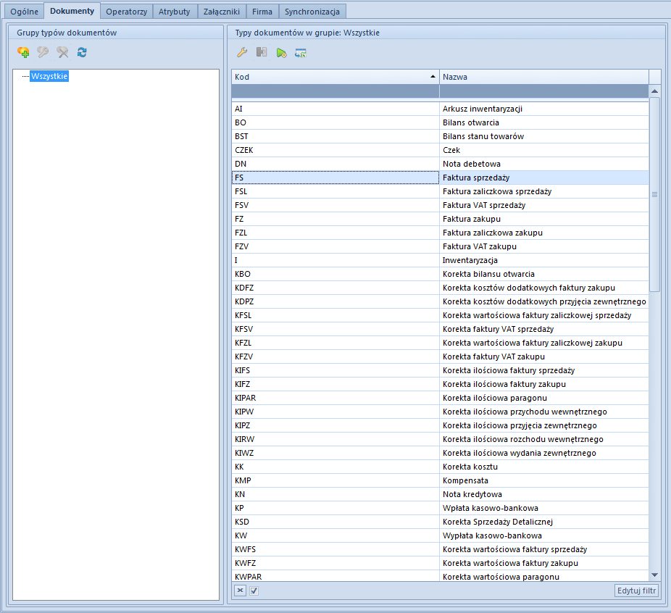Viewport: 671px width, 613px height.
Task: Select the Wszystkie tree node
Action: (x=49, y=76)
